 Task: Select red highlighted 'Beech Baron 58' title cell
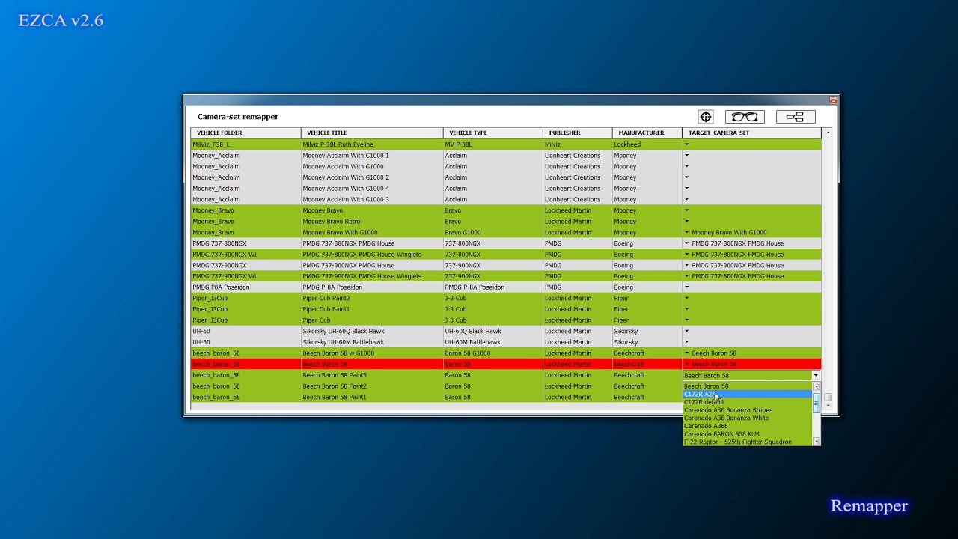[372, 364]
